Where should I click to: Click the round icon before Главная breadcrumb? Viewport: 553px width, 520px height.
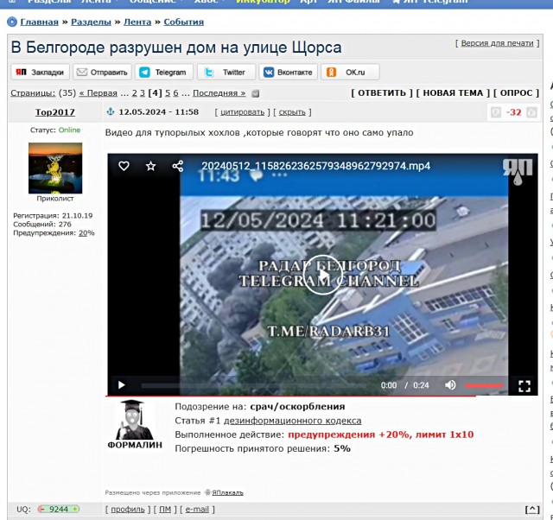[12, 22]
